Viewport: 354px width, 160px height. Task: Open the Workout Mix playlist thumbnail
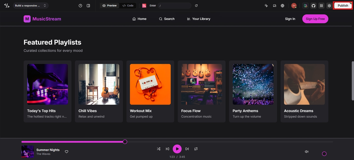coord(150,84)
